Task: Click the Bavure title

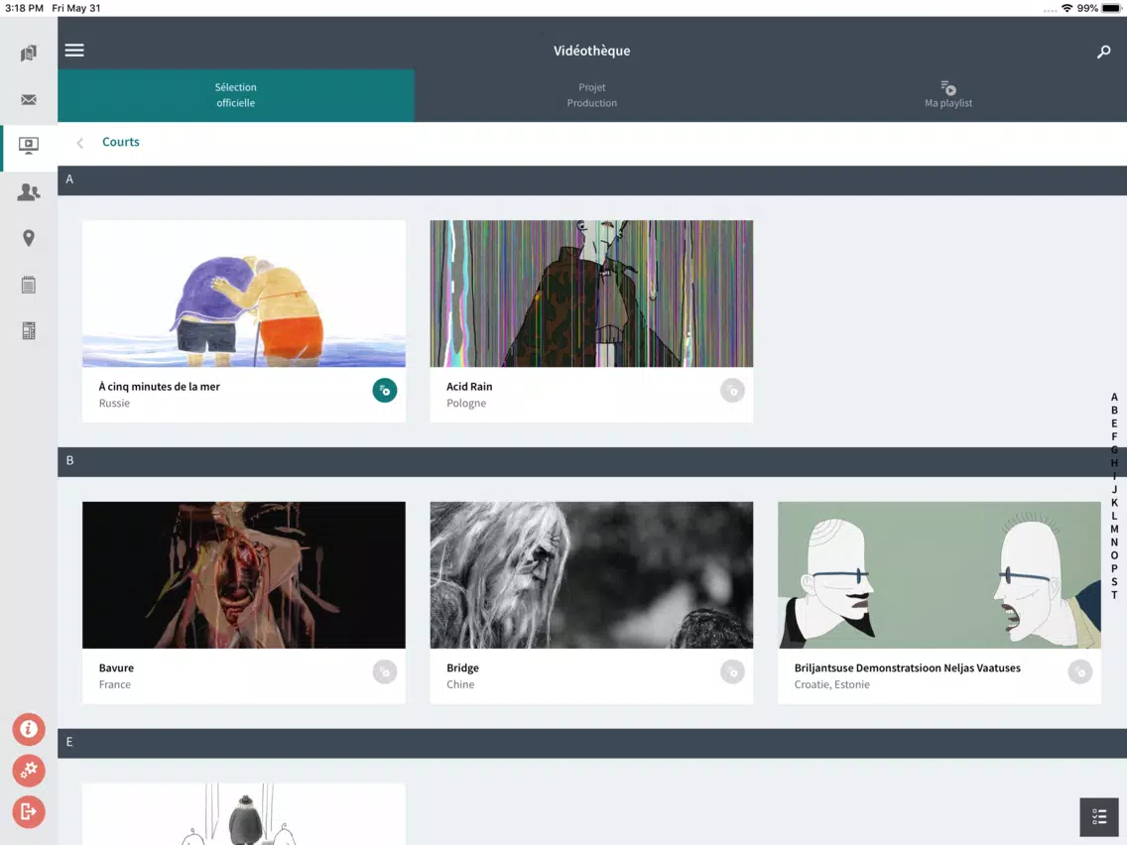Action: [116, 668]
